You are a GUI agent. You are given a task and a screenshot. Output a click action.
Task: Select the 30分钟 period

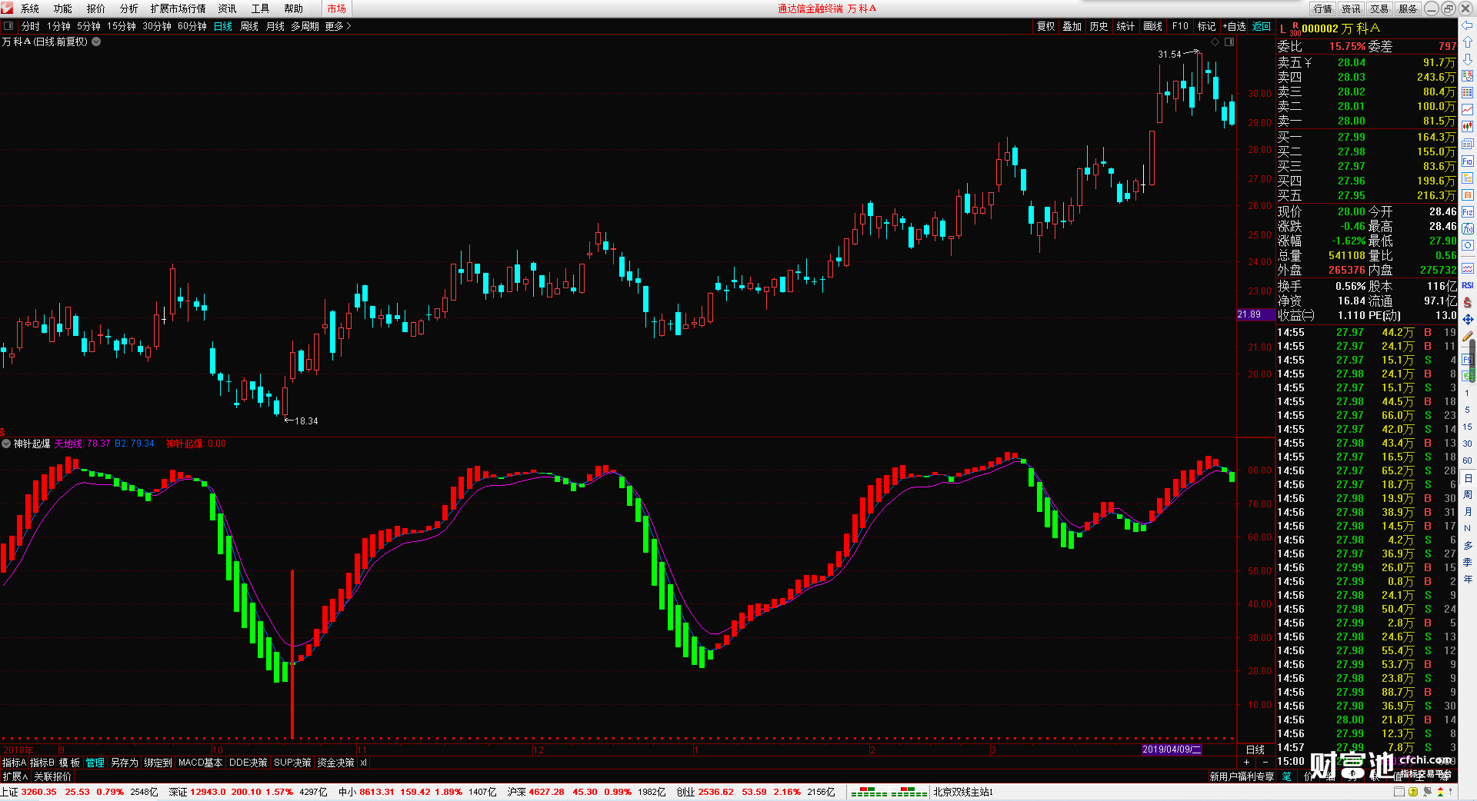point(157,26)
